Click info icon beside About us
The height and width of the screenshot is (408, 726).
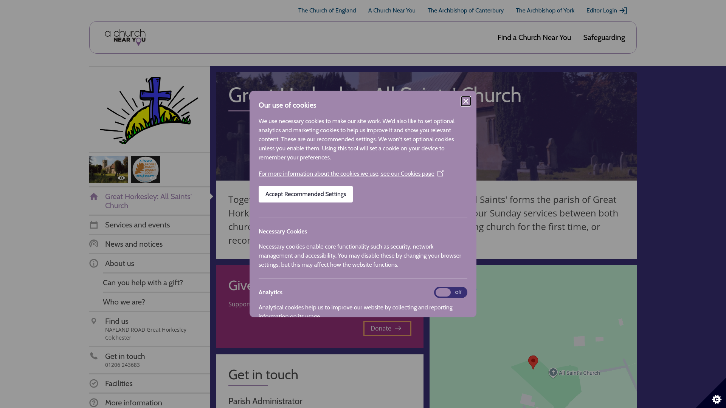[94, 264]
